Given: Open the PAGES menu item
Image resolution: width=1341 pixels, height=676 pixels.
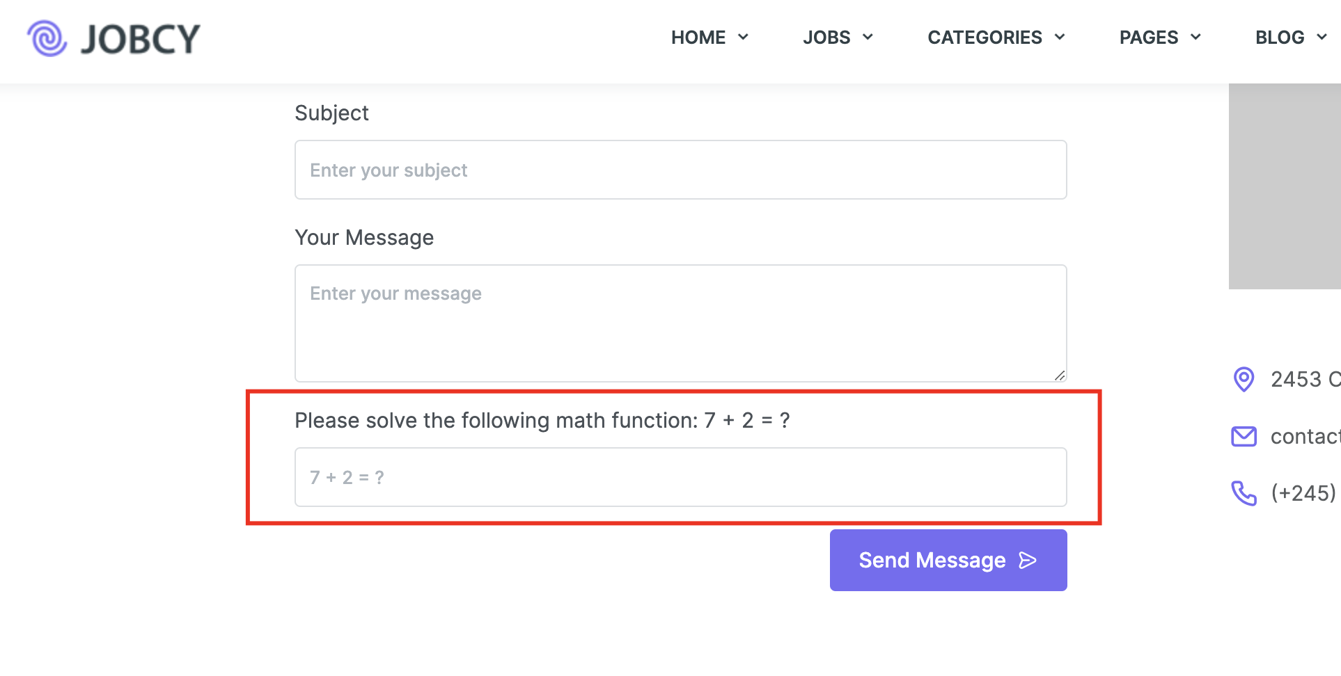Looking at the screenshot, I should pyautogui.click(x=1149, y=38).
